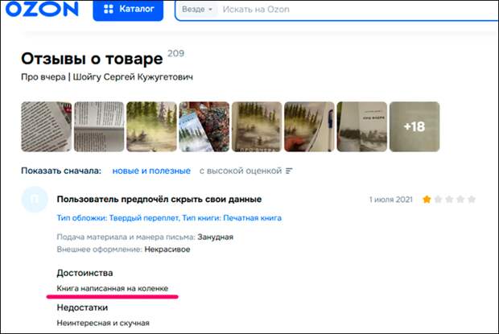Open the second review photo of book pages

98,127
